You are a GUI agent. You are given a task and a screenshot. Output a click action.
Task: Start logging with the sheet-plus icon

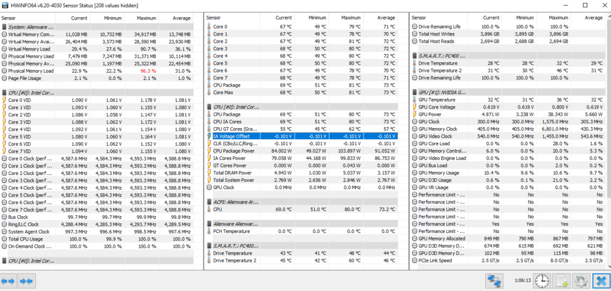(x=562, y=281)
